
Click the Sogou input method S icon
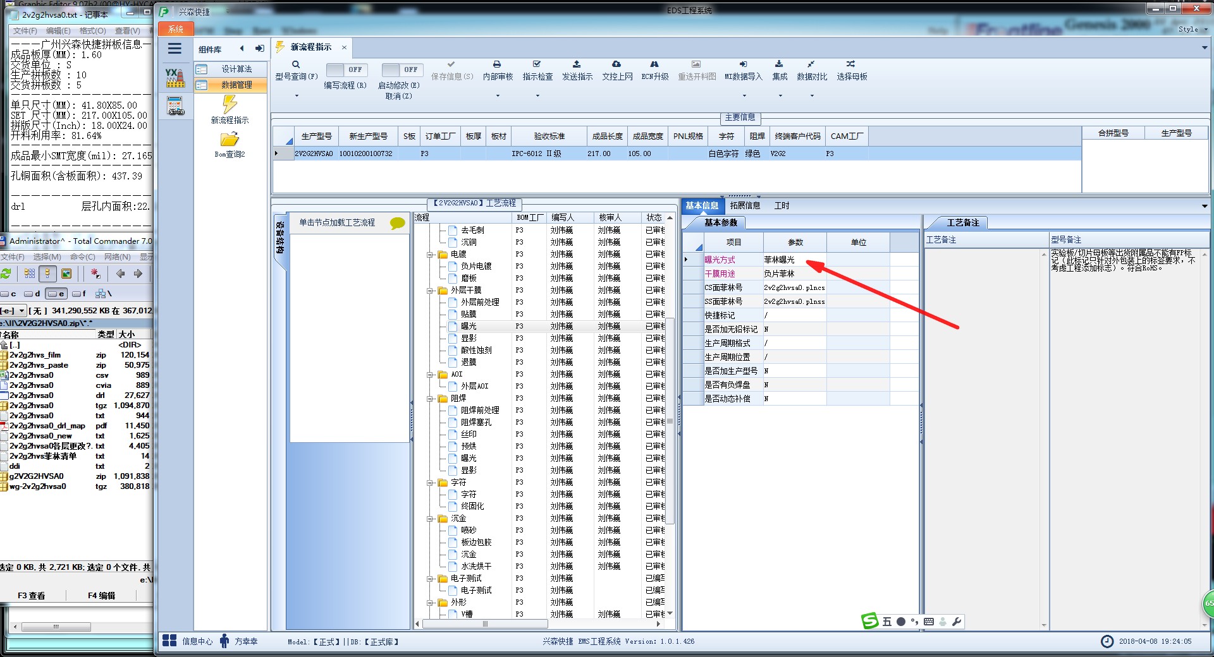870,621
